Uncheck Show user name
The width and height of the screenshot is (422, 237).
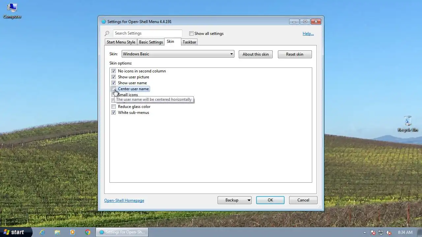point(113,83)
